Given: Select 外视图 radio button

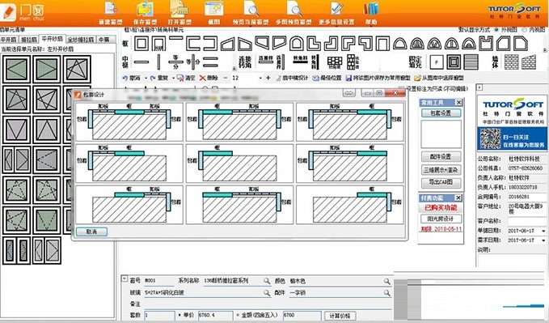Looking at the screenshot, I should point(496,30).
